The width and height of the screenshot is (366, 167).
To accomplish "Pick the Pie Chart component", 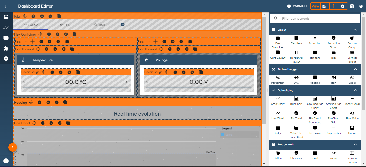I will pyautogui.click(x=296, y=113).
